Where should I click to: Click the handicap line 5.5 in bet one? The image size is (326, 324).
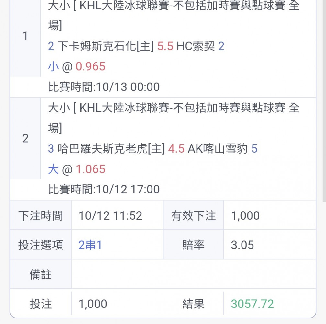tap(165, 46)
